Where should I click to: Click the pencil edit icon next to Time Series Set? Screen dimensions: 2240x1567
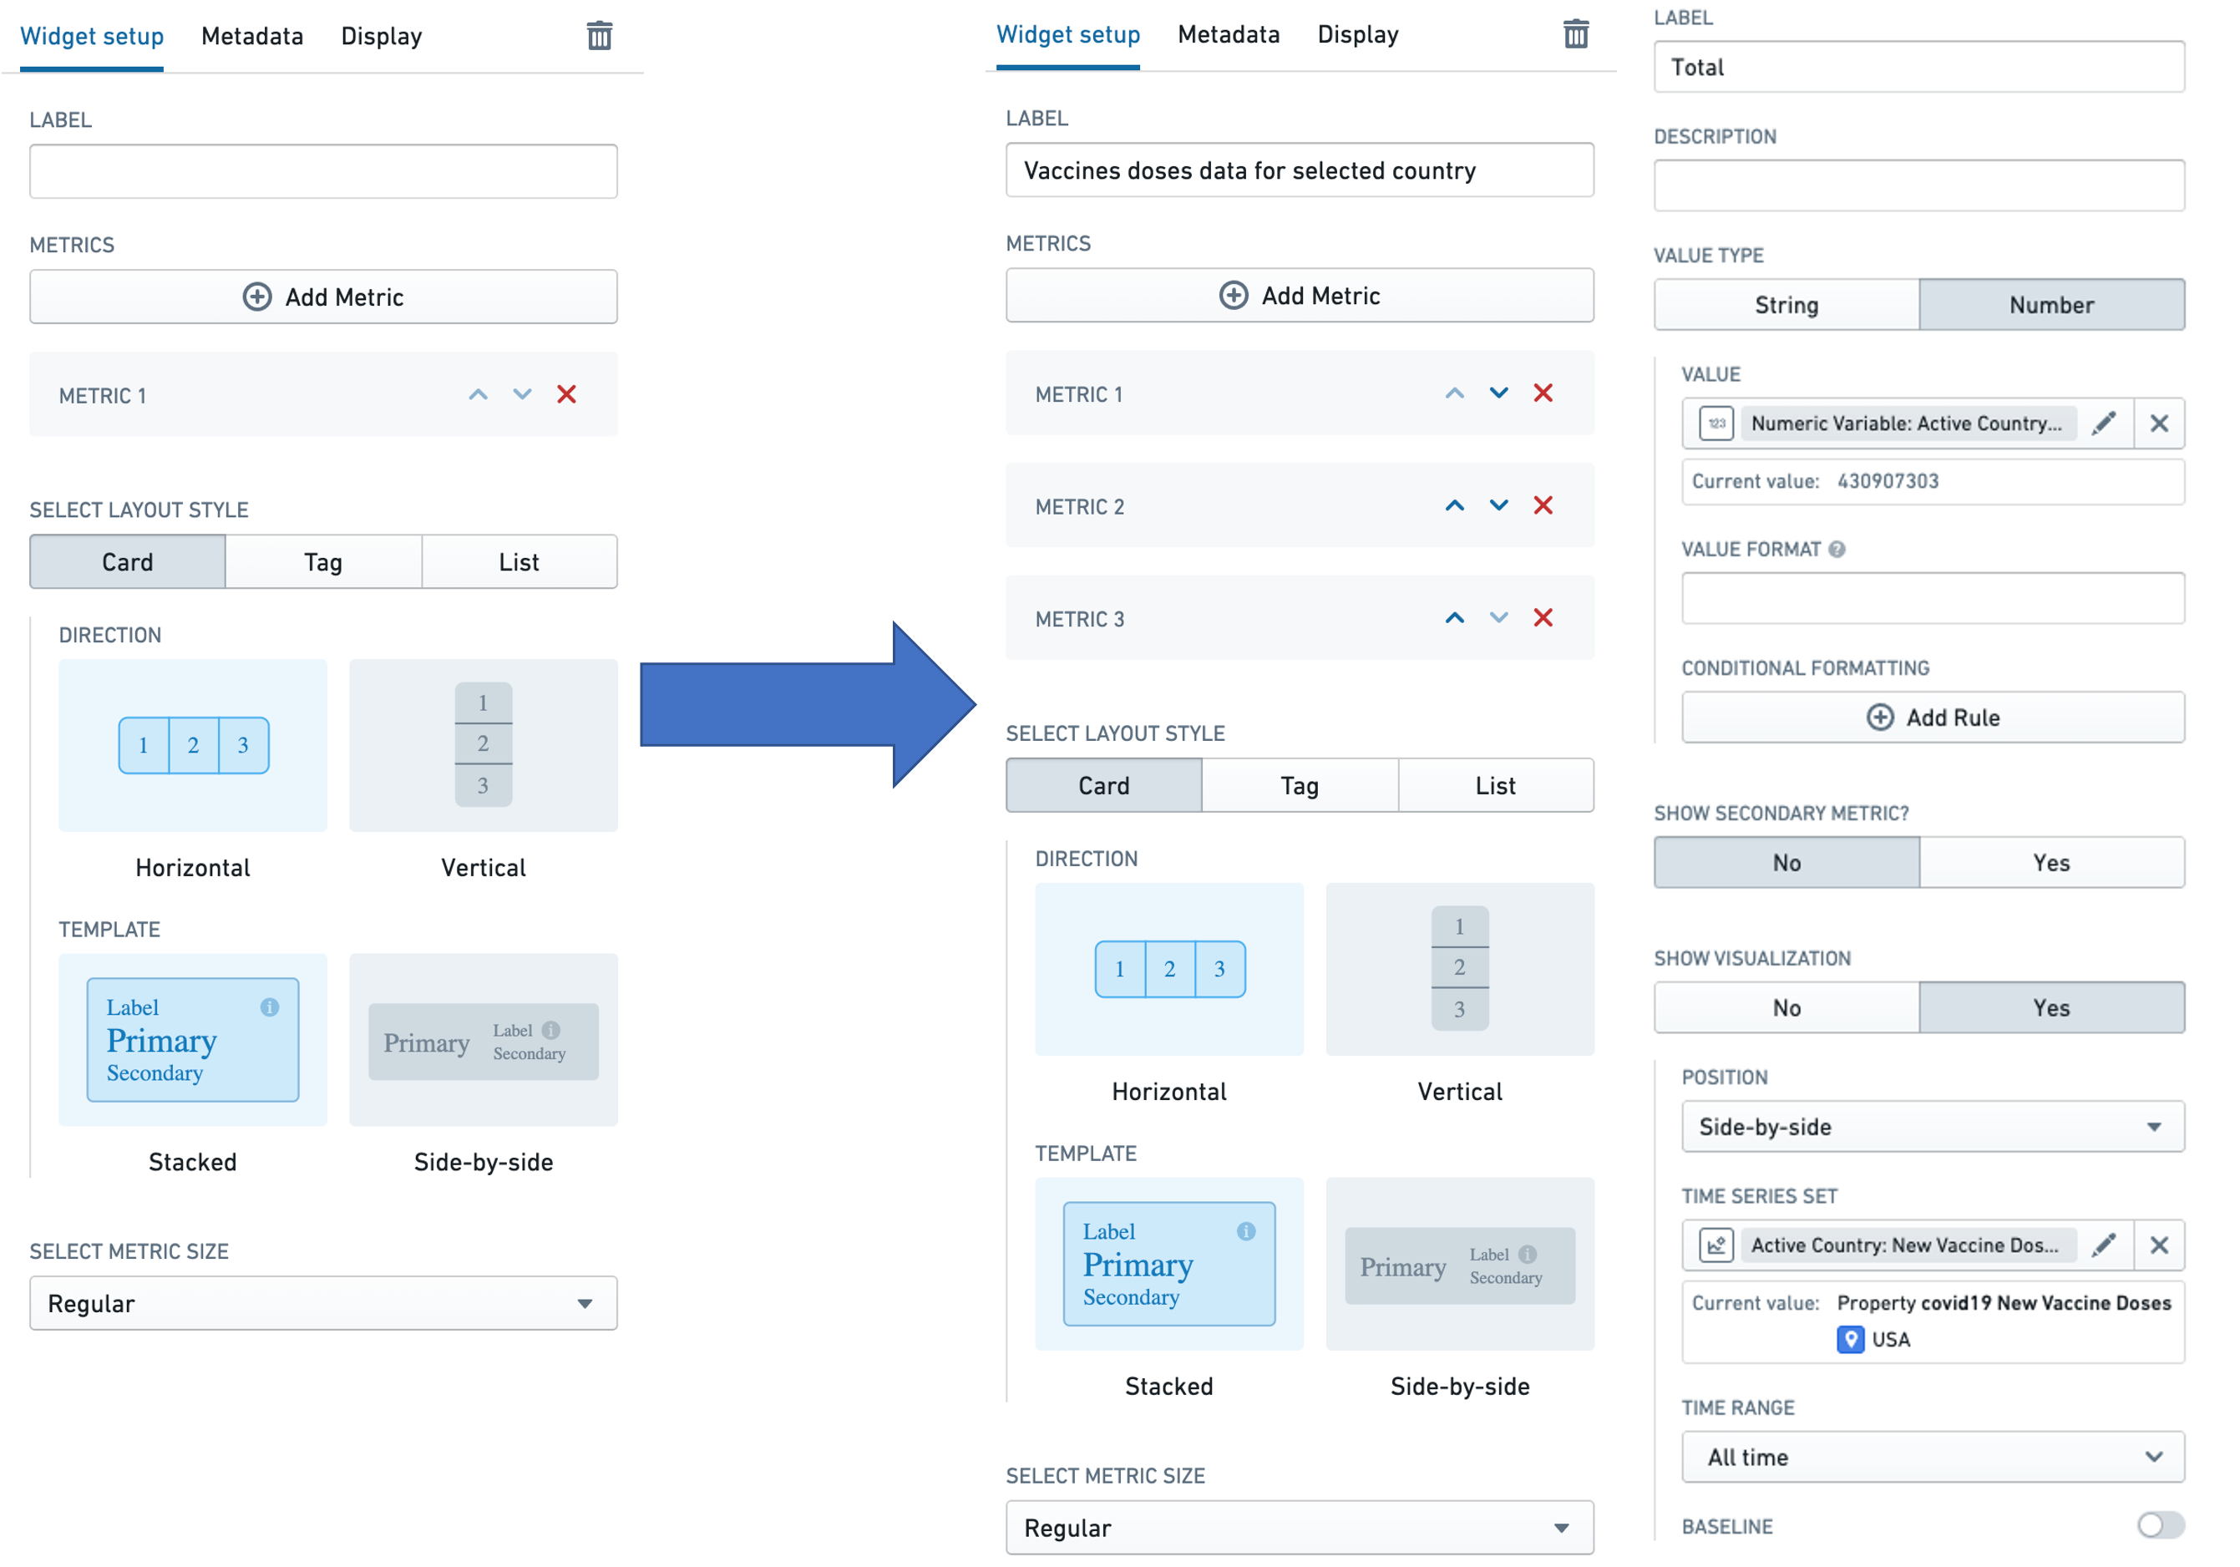[x=2114, y=1247]
